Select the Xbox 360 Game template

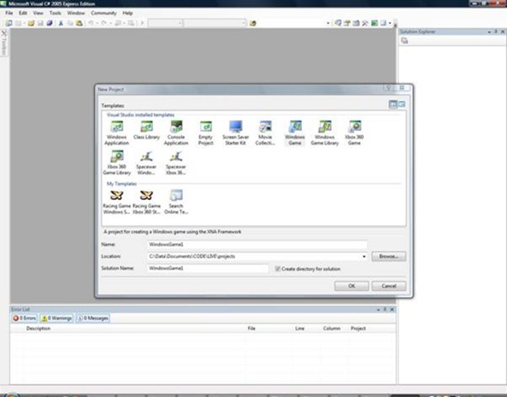coord(354,127)
